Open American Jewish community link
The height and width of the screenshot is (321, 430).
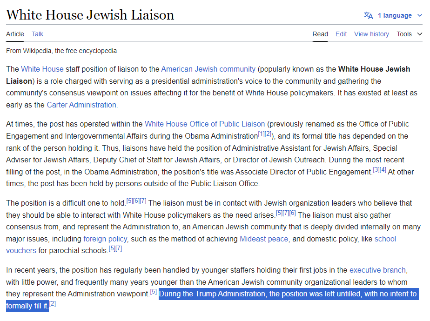tap(208, 69)
